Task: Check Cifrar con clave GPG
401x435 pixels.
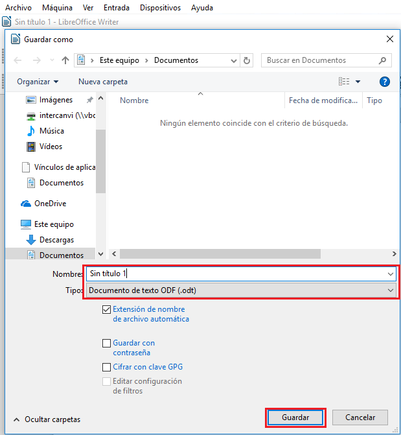Action: 106,367
